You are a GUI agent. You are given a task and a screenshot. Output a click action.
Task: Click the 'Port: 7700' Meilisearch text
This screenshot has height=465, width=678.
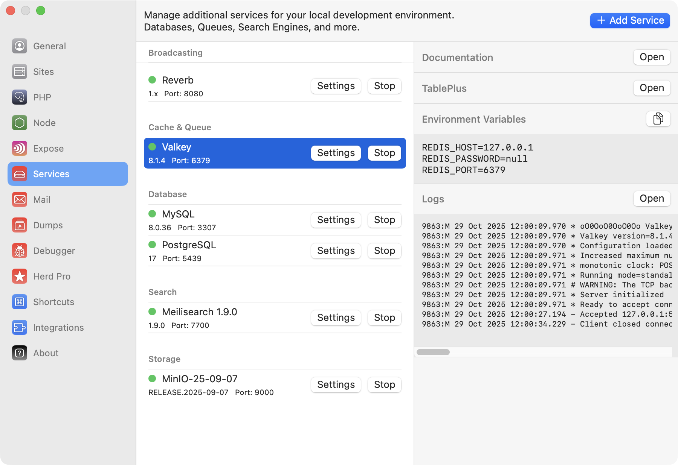pyautogui.click(x=190, y=325)
